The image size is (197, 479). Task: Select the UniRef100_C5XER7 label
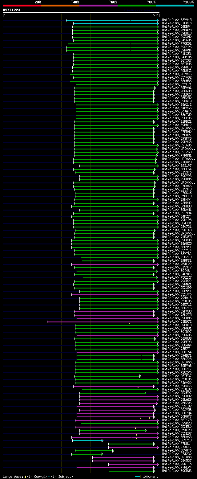click(177, 393)
